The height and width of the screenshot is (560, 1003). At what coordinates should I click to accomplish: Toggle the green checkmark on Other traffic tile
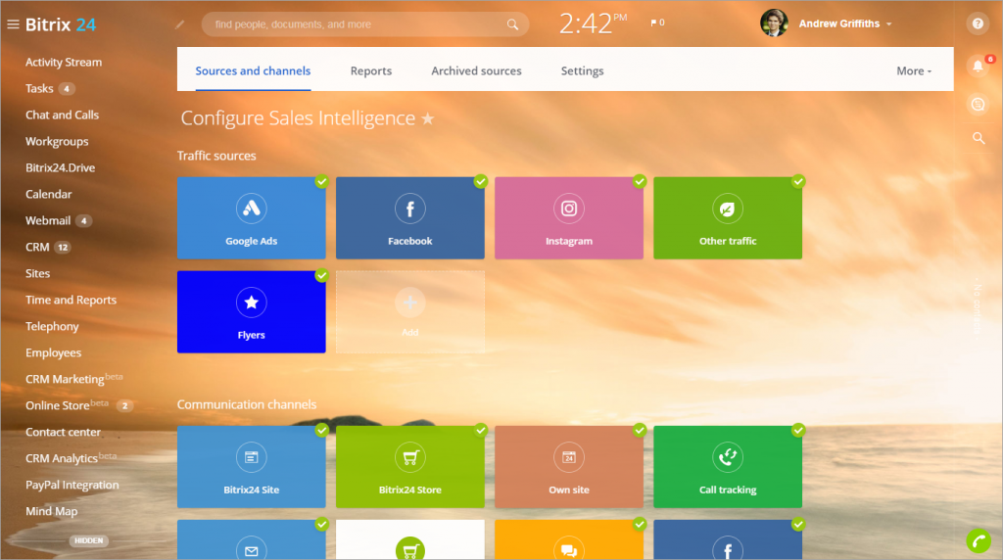point(797,181)
